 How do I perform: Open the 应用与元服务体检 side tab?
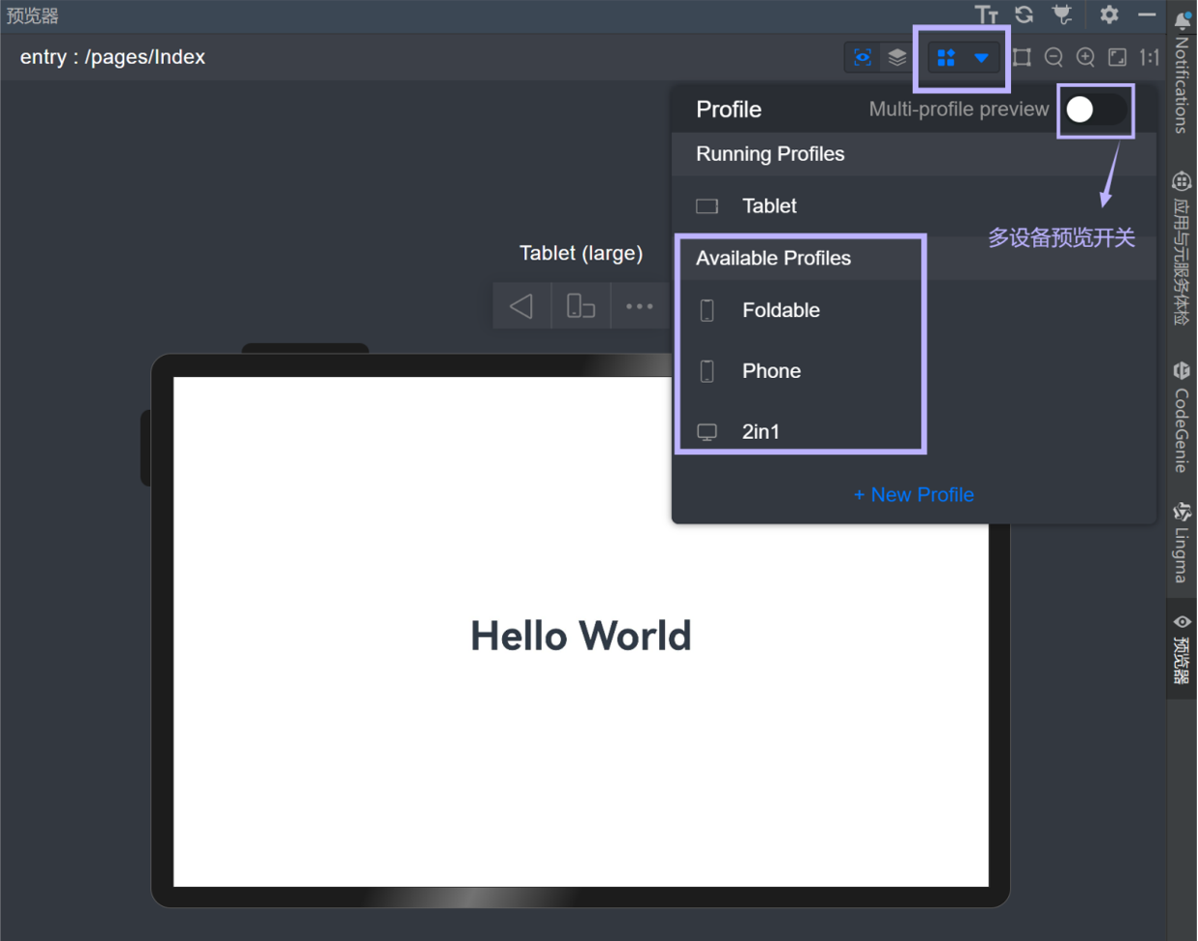pos(1181,249)
